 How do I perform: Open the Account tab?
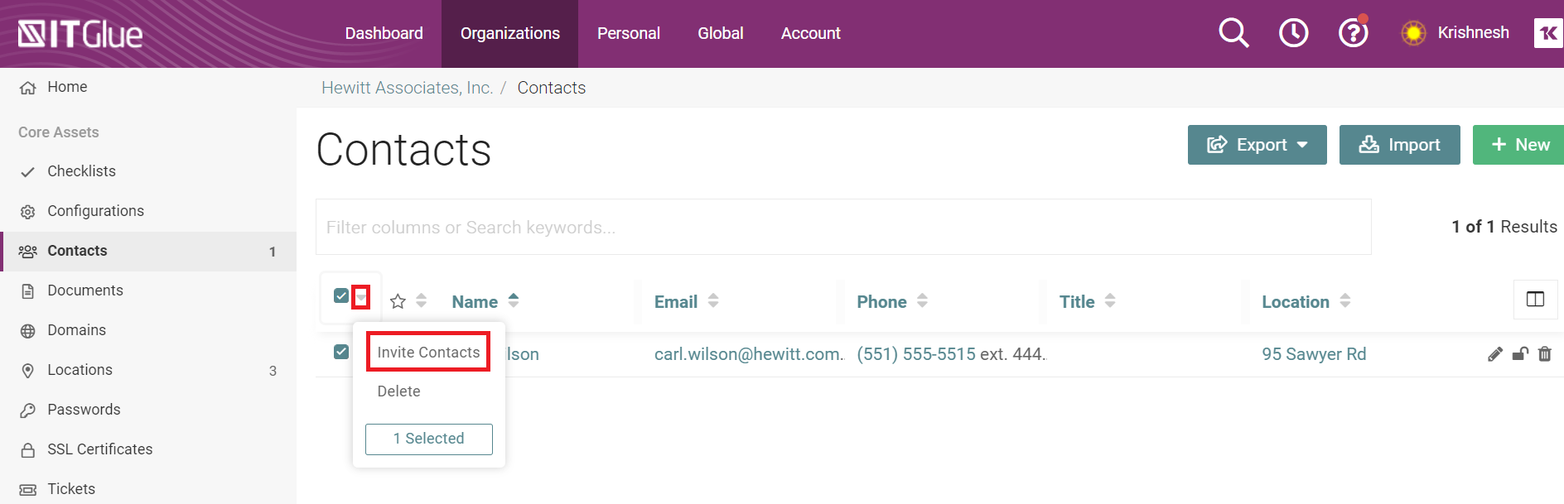pyautogui.click(x=811, y=34)
